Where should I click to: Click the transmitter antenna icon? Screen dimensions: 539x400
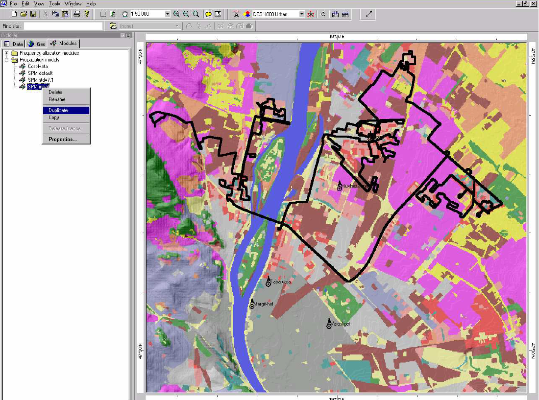click(237, 14)
